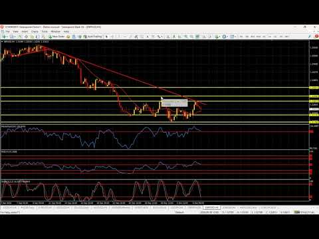Select the crosshair tool
Viewport: 319px width, 239px height.
tap(112, 37)
